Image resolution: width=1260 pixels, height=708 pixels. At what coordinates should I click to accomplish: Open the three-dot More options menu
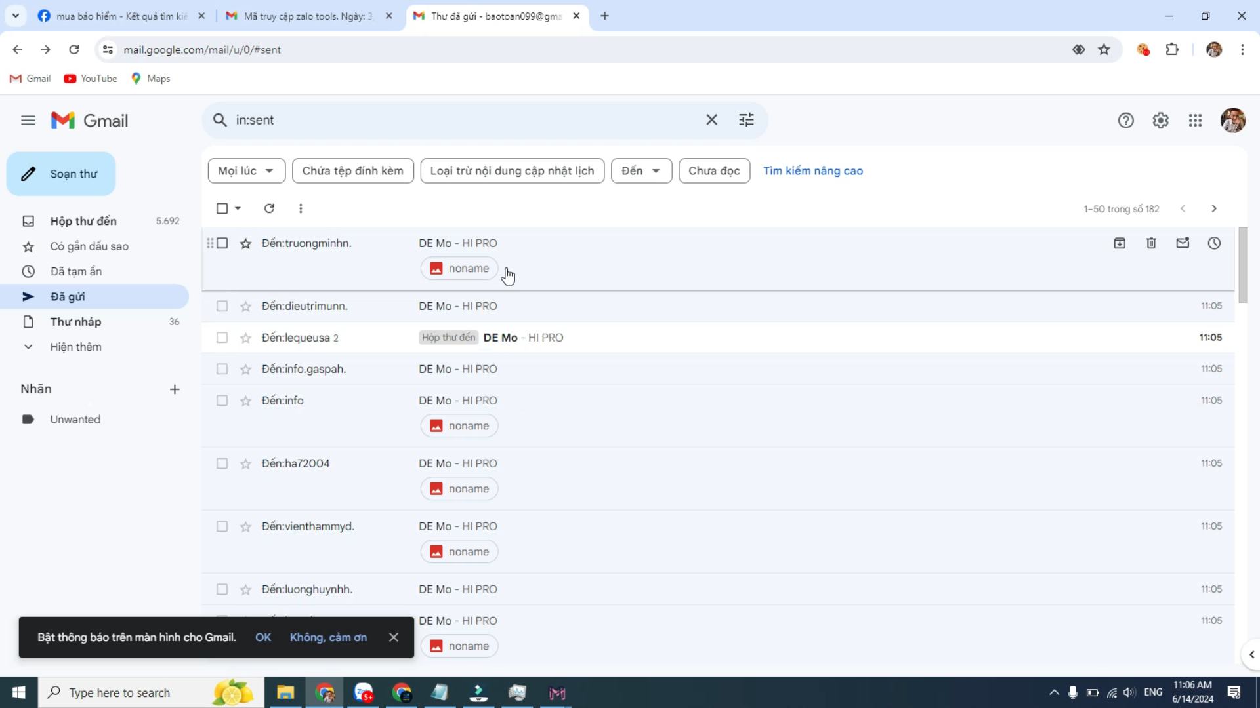click(301, 208)
